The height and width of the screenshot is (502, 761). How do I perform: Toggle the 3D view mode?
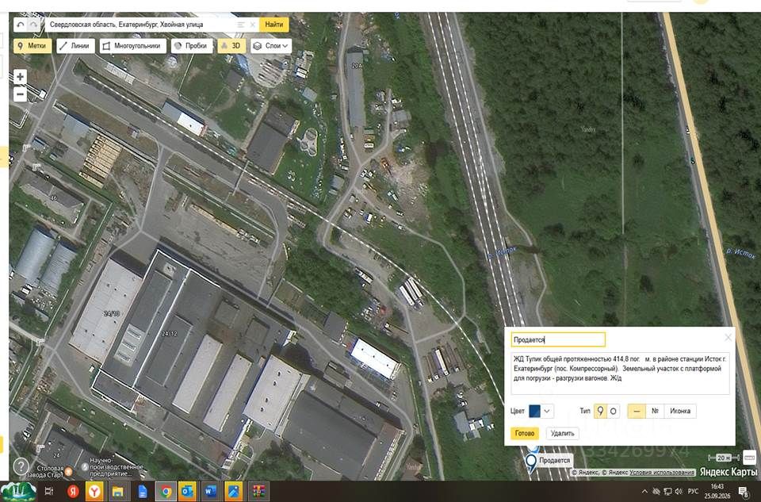tap(231, 46)
